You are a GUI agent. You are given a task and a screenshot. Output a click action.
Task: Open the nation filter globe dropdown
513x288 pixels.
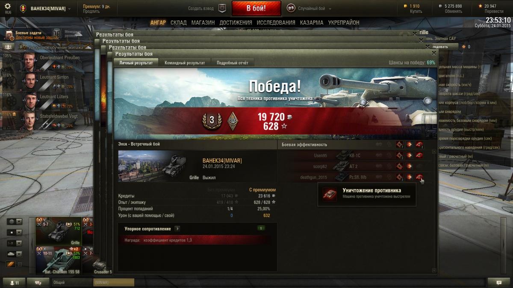click(15, 221)
